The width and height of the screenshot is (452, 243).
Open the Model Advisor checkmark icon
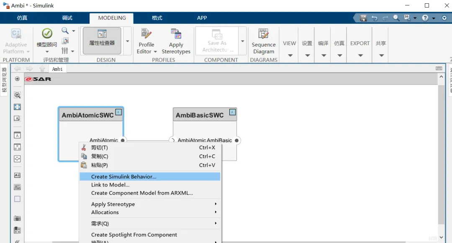tap(47, 33)
